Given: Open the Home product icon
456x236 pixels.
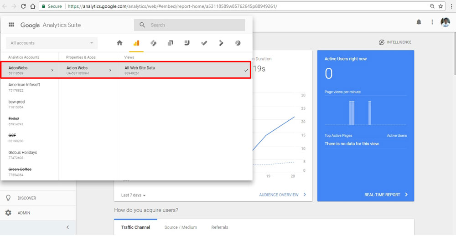Looking at the screenshot, I should 119,43.
